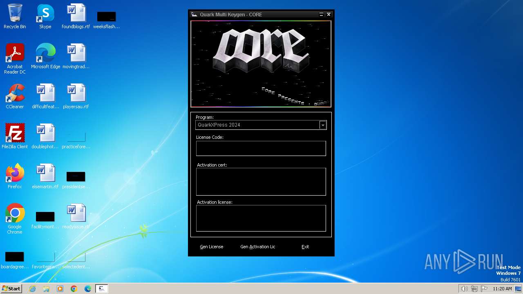The height and width of the screenshot is (294, 523).
Task: Select the practicefore desktop file
Action: [x=76, y=140]
